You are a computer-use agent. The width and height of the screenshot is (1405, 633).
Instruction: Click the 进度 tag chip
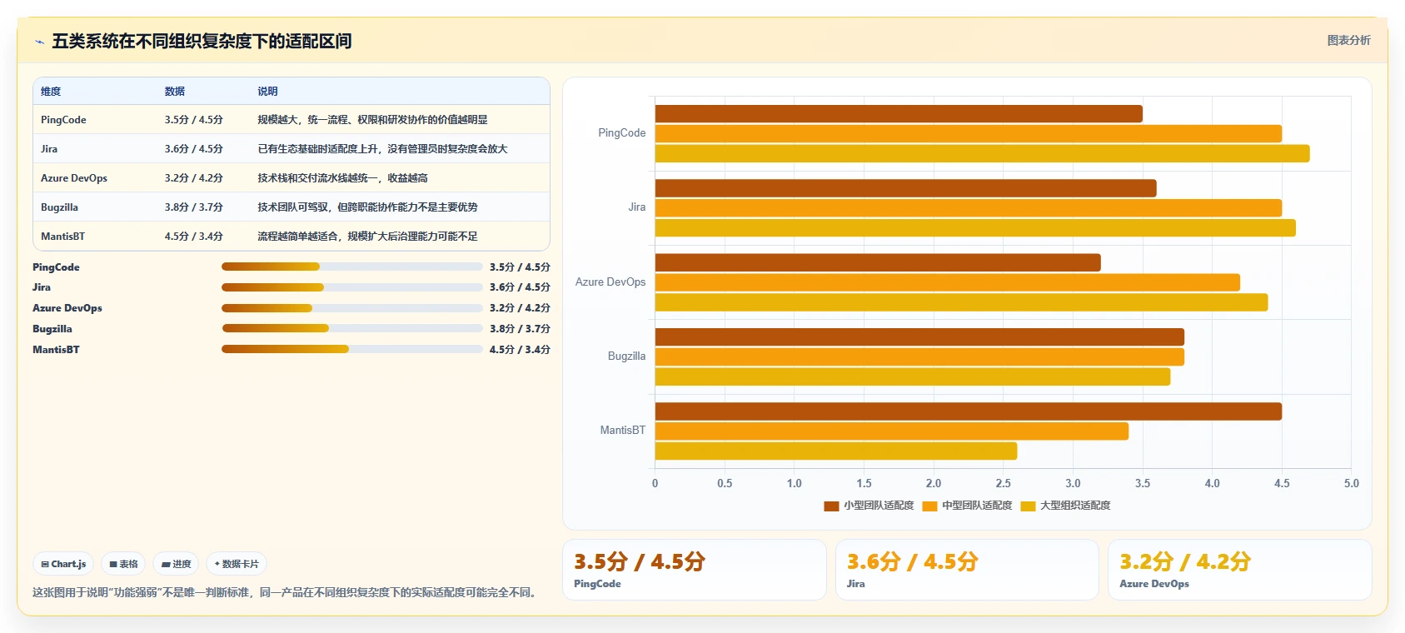coord(176,564)
